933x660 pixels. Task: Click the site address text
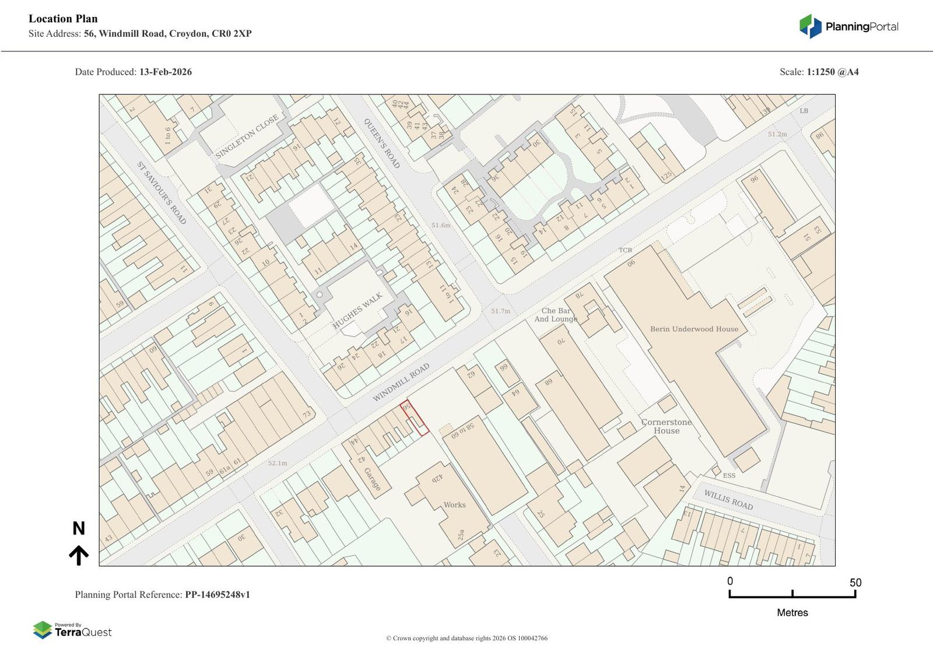167,34
